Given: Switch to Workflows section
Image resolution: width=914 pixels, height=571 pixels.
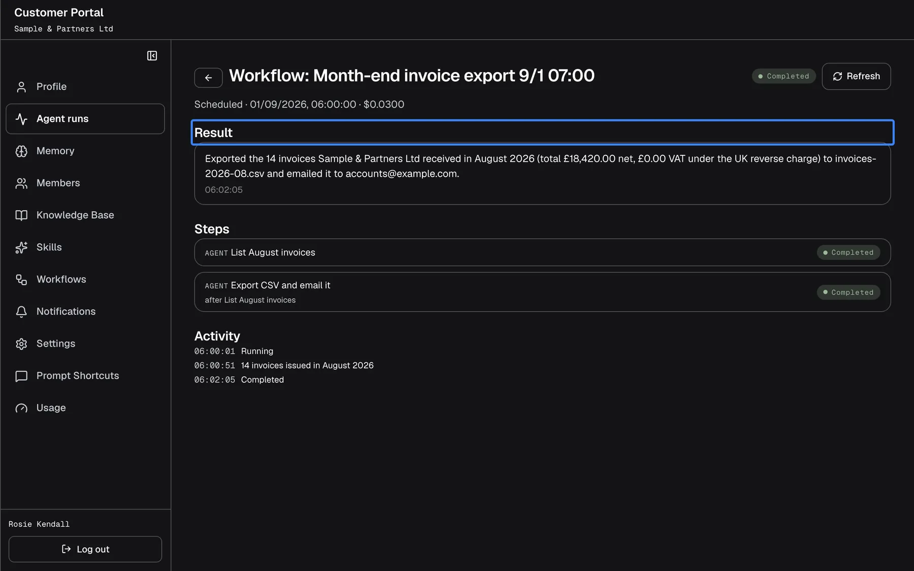Looking at the screenshot, I should point(85,279).
